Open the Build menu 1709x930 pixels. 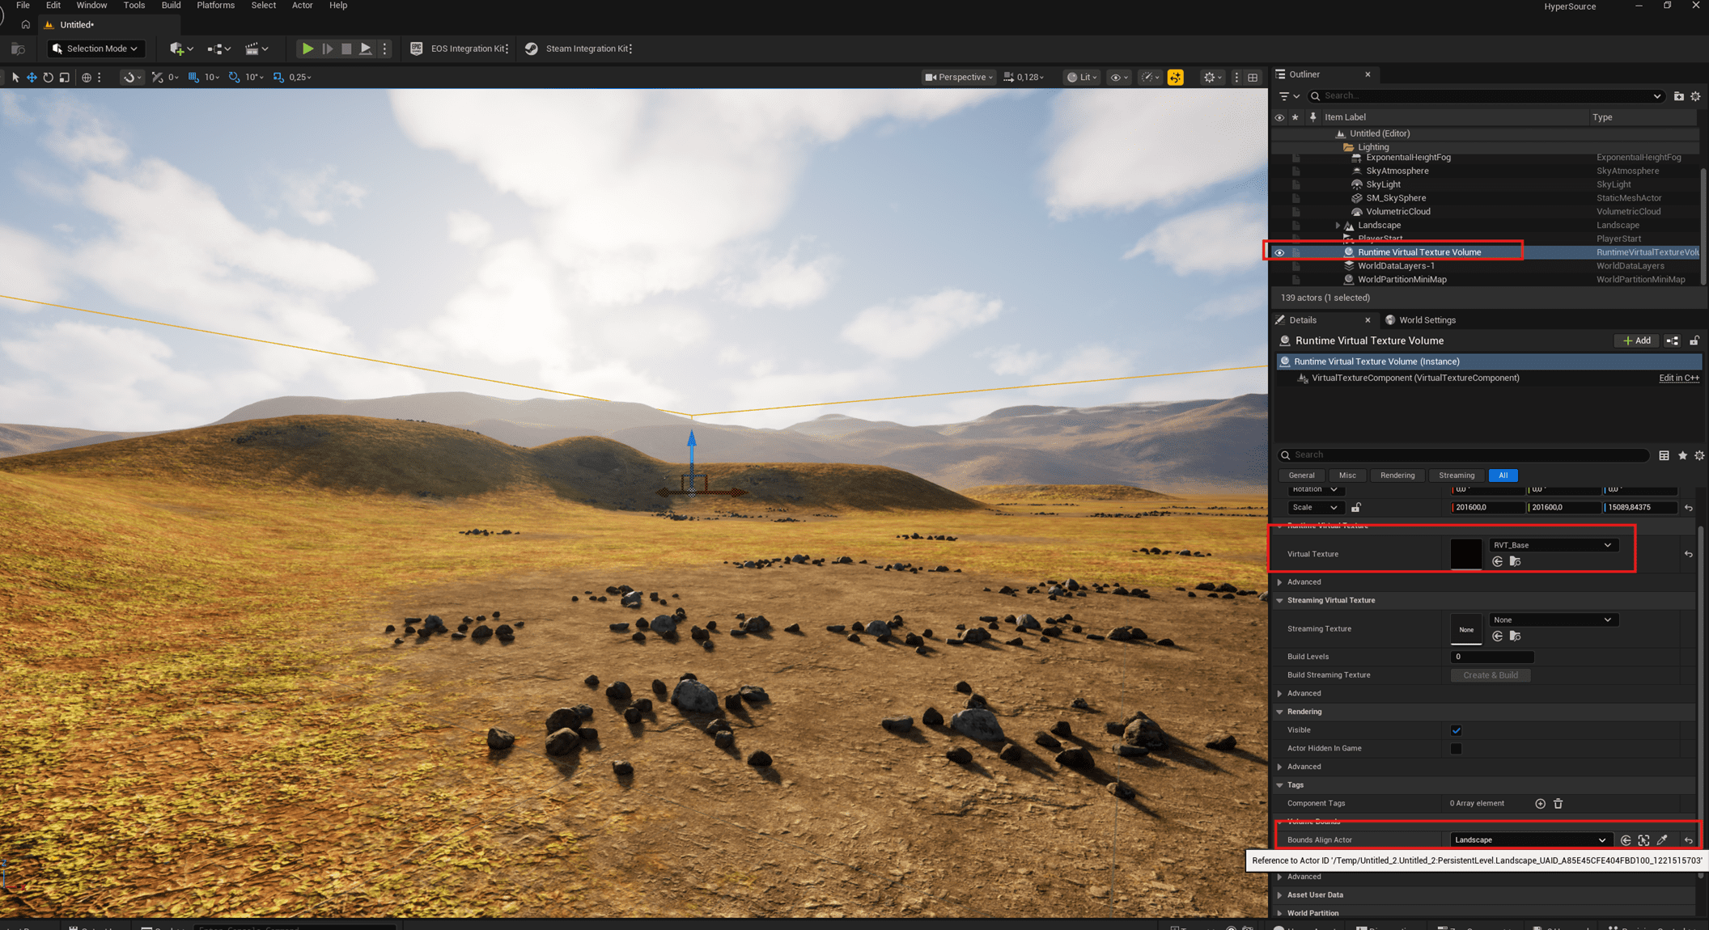coord(171,6)
